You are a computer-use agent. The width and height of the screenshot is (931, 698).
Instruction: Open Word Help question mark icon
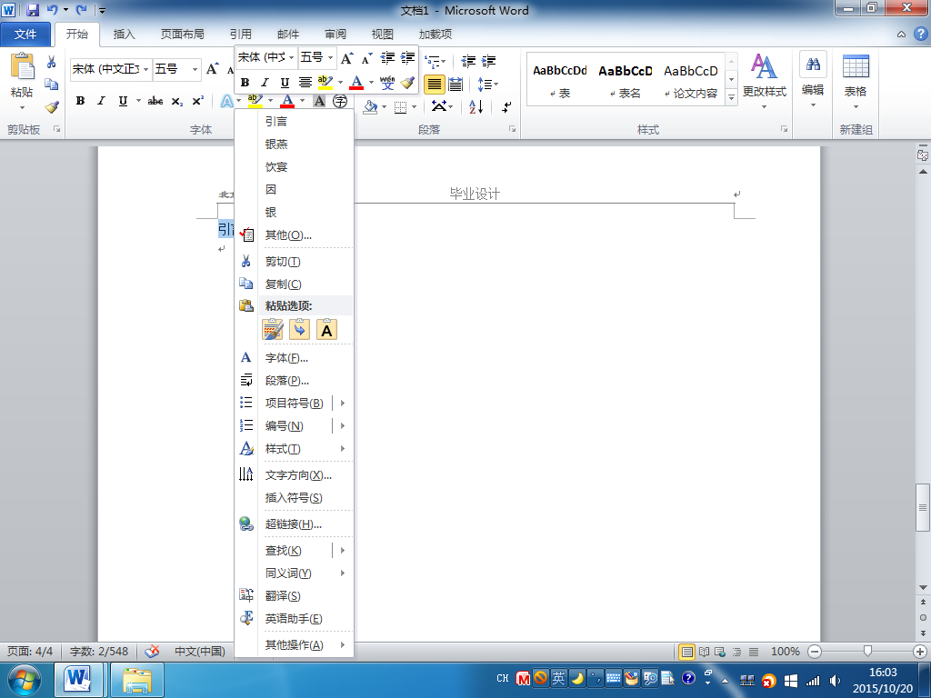tap(920, 34)
